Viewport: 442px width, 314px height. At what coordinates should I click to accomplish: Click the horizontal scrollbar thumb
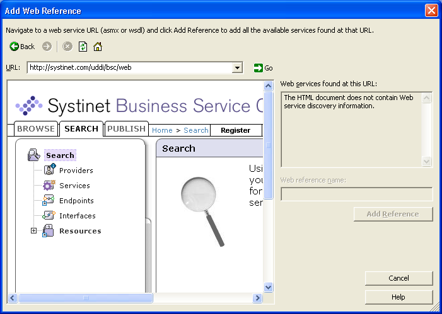click(86, 298)
